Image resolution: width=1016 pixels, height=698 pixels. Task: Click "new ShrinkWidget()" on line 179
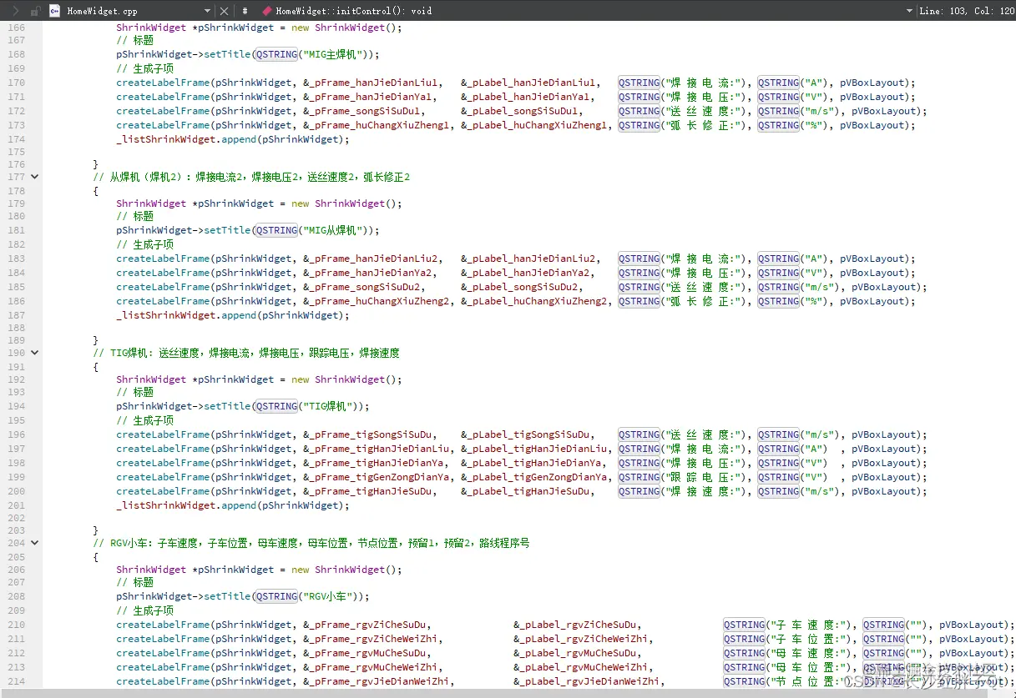pos(344,203)
